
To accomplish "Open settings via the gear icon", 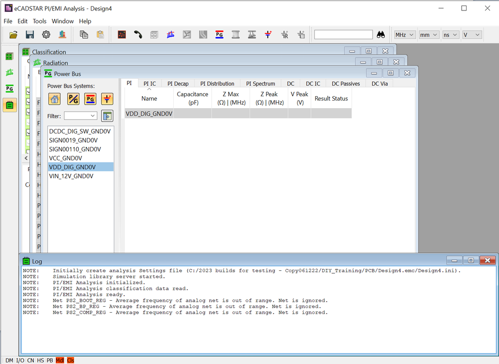I will (46, 34).
